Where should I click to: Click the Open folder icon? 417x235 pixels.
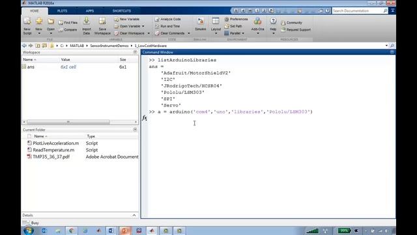click(51, 22)
